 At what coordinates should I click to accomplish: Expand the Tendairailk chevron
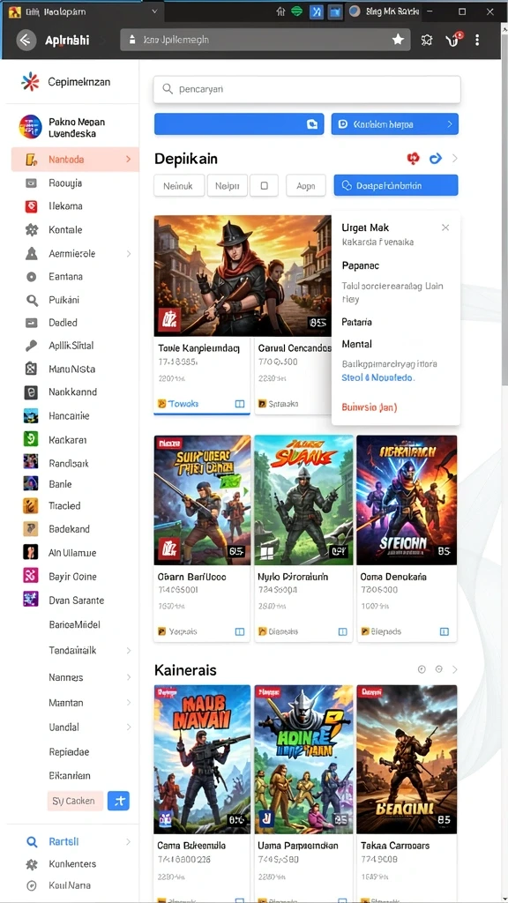click(x=129, y=650)
